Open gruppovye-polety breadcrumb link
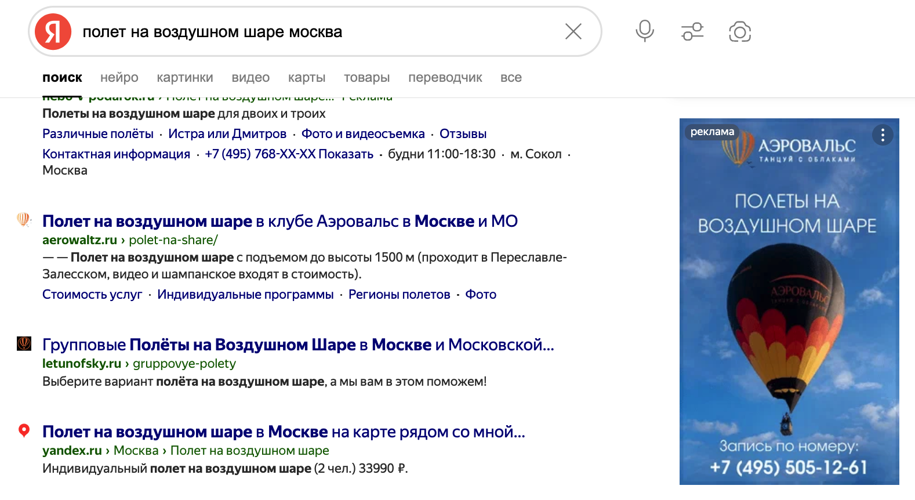 pos(184,364)
